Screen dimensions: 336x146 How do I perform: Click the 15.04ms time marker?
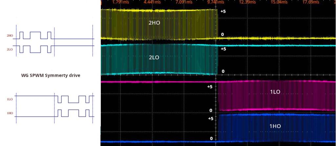(x=279, y=2)
